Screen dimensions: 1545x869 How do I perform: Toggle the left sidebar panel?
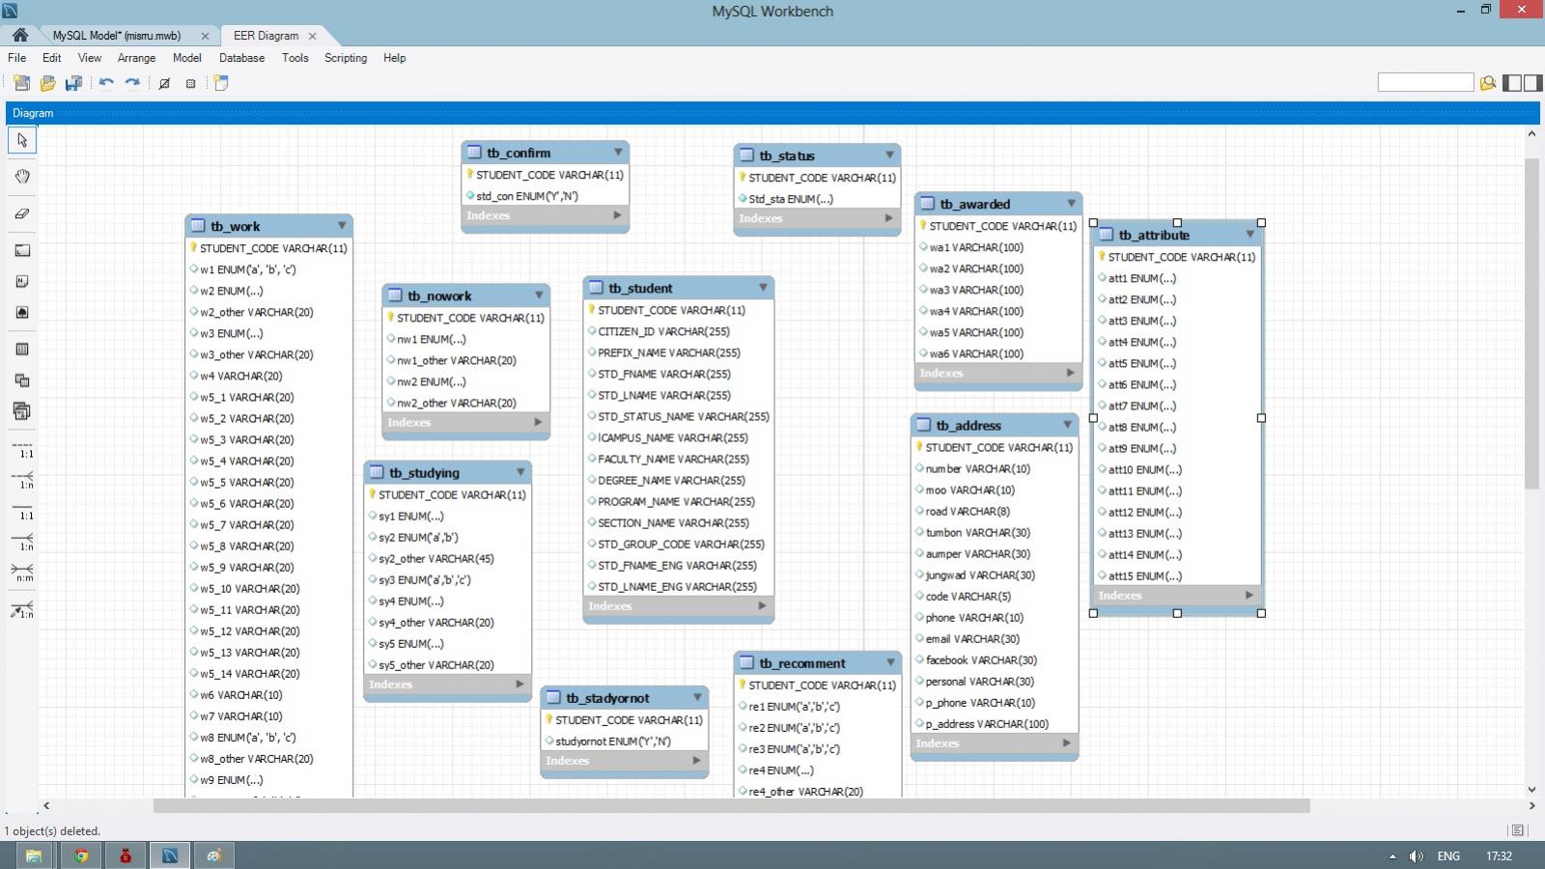(x=1513, y=83)
